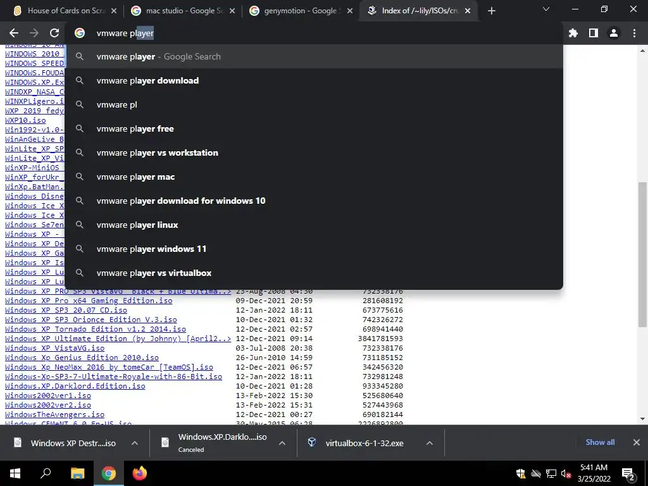The width and height of the screenshot is (648, 486).
Task: Select 'vmware player vs workstation' suggestion
Action: [314, 153]
